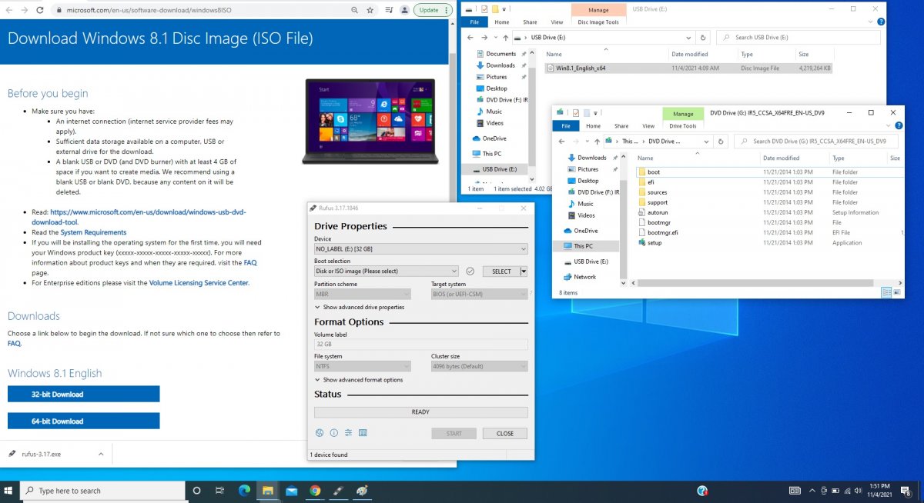The width and height of the screenshot is (924, 503).
Task: Open the Mail app from the taskbar
Action: [x=292, y=491]
